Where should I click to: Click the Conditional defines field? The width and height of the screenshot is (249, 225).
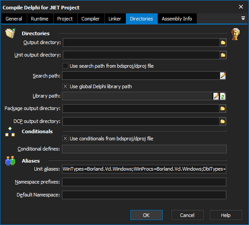pyautogui.click(x=144, y=149)
